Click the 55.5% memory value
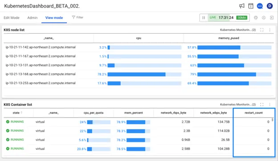 (x=192, y=56)
